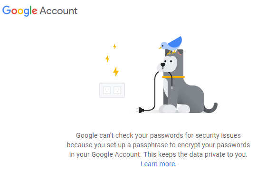
Task: Click the smallest lightning bolt on top
Action: [x=115, y=47]
